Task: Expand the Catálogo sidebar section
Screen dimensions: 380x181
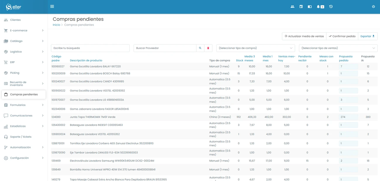Action: click(x=24, y=41)
